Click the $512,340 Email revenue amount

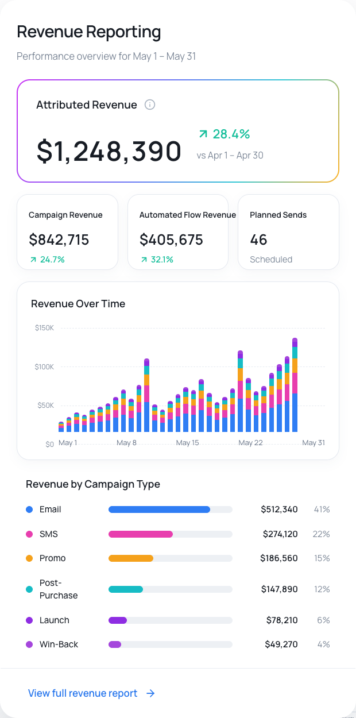[279, 509]
